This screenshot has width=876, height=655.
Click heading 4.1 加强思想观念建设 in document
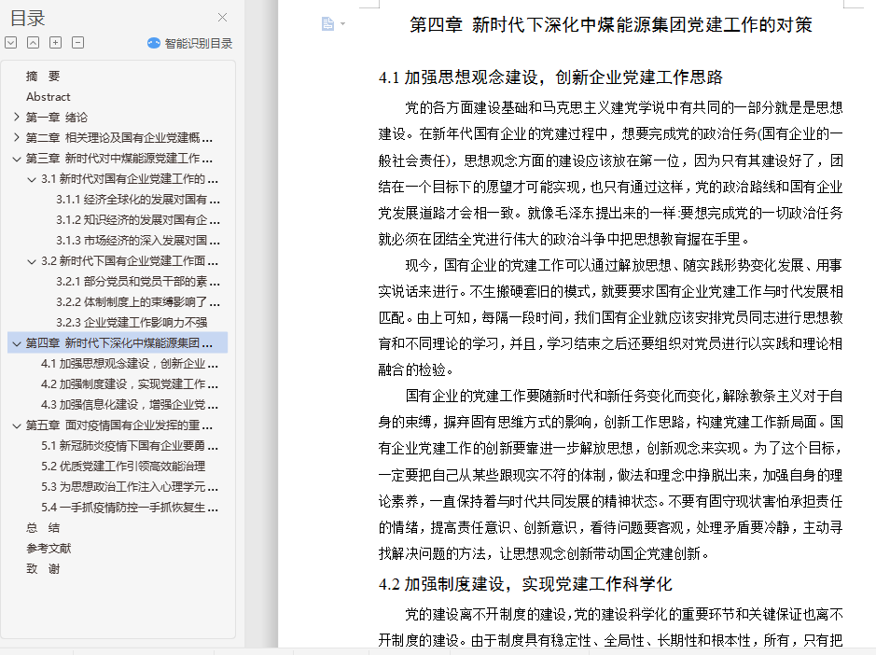tap(550, 77)
